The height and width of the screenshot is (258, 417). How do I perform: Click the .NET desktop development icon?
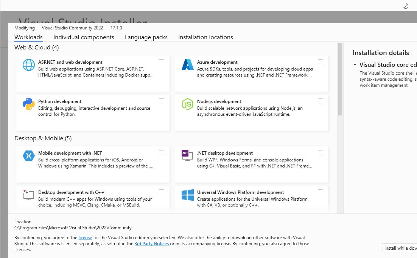click(187, 156)
